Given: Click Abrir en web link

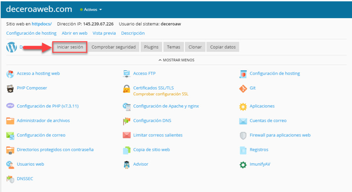Looking at the screenshot, I should coord(75,33).
